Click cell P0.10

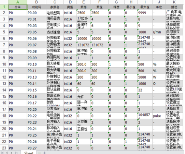(x=37, y=64)
